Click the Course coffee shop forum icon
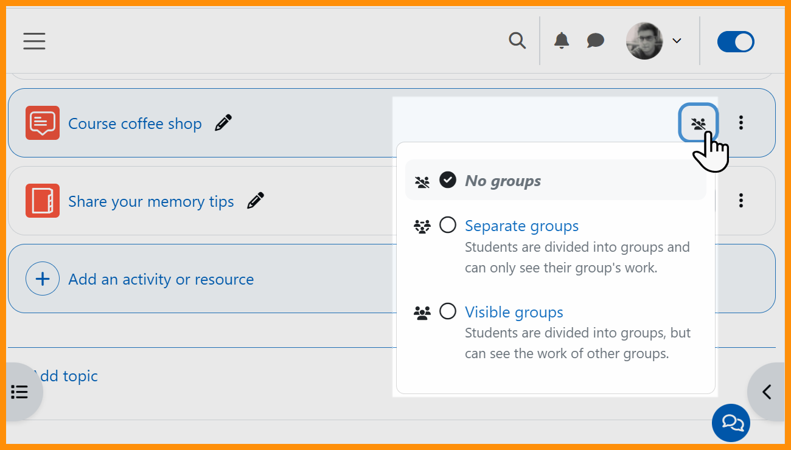Viewport: 791px width, 450px height. pyautogui.click(x=43, y=123)
